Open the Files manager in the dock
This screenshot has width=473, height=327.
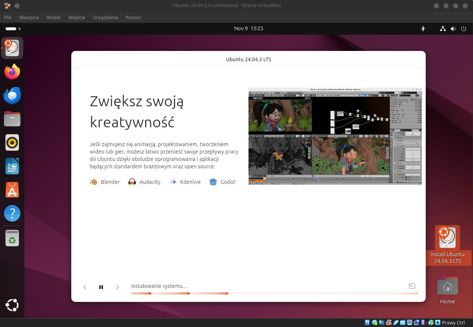pos(12,119)
